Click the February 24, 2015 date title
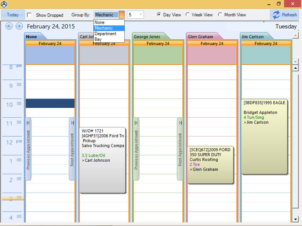Image resolution: width=302 pixels, height=226 pixels. (x=51, y=26)
